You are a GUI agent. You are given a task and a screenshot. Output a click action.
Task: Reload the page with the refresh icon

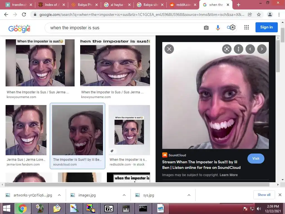pos(24,14)
